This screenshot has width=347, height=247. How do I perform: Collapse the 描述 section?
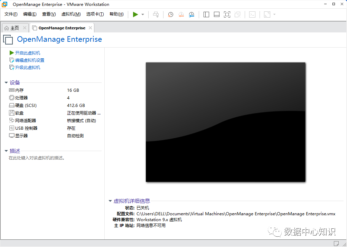point(6,151)
